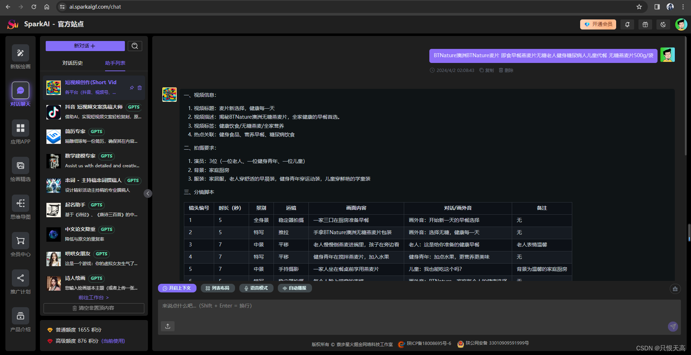Follow the 前往工作台 link
691x355 pixels.
tap(94, 297)
